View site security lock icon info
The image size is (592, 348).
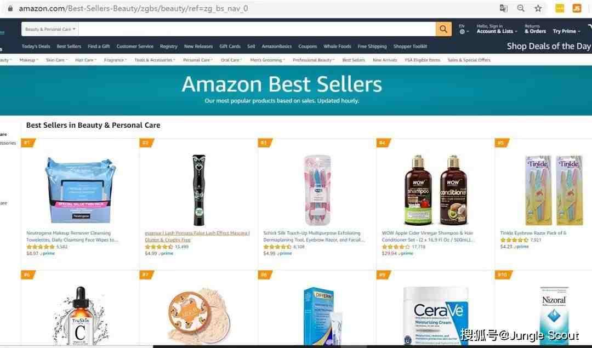coord(10,8)
